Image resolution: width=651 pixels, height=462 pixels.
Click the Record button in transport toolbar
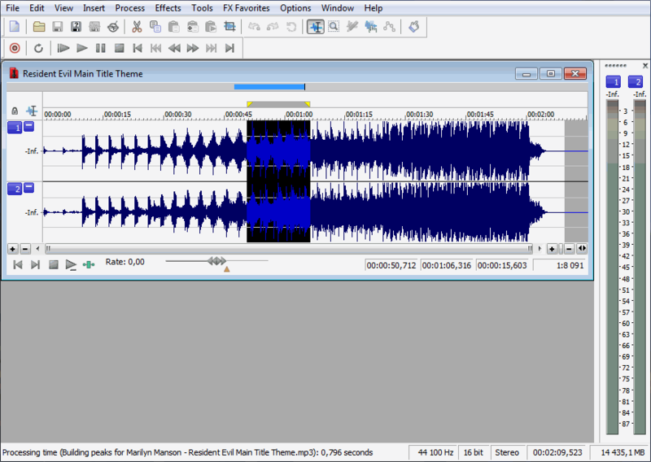pyautogui.click(x=15, y=48)
